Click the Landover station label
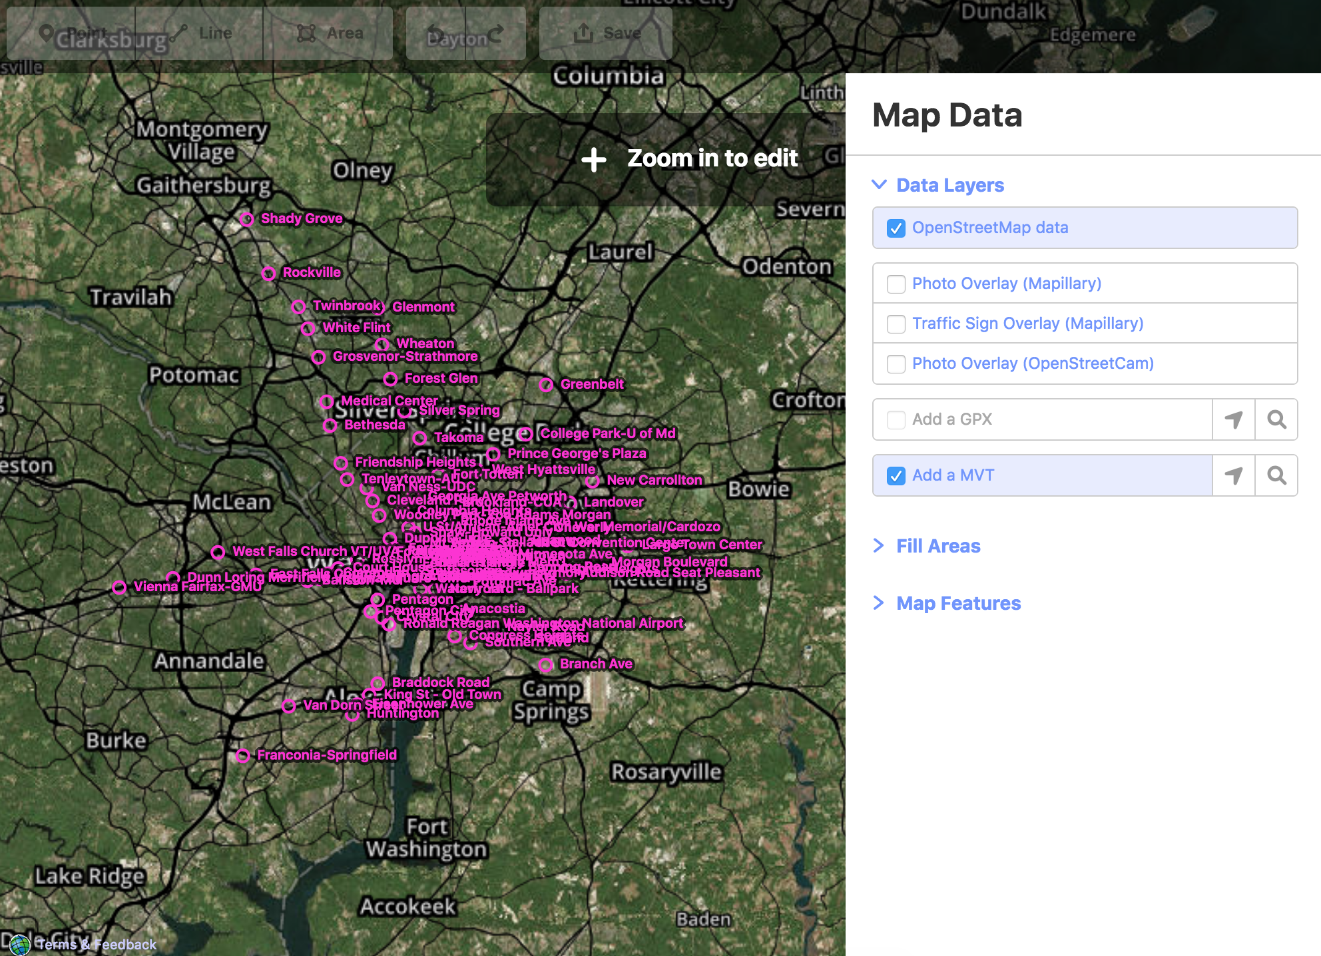The height and width of the screenshot is (956, 1321). pyautogui.click(x=614, y=502)
